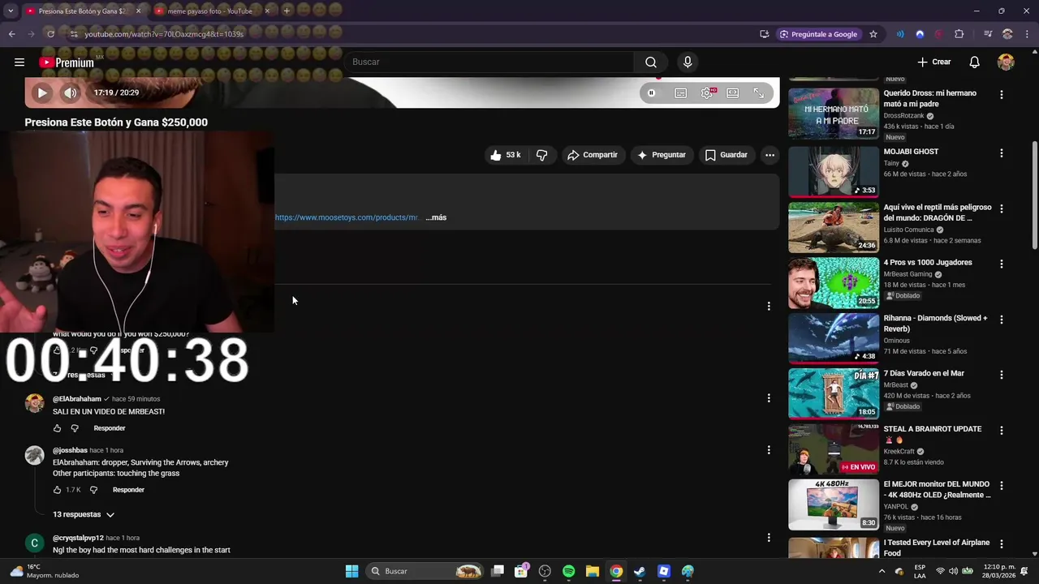This screenshot has width=1039, height=584.
Task: Open Querido Dross video thumbnail
Action: pyautogui.click(x=834, y=114)
